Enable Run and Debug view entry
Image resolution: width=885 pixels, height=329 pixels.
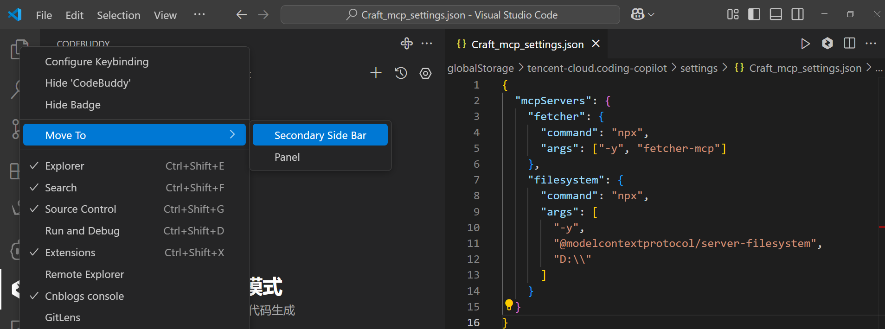(82, 231)
